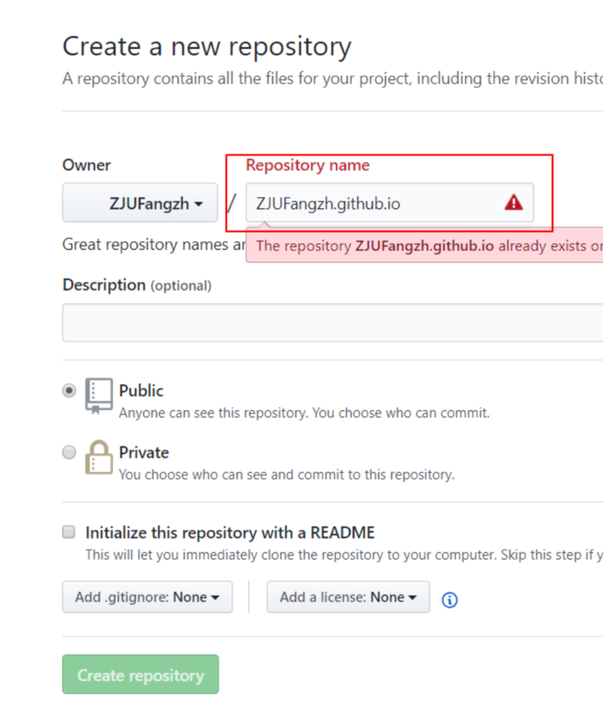Enable Initialize this repository with a README

pos(69,532)
